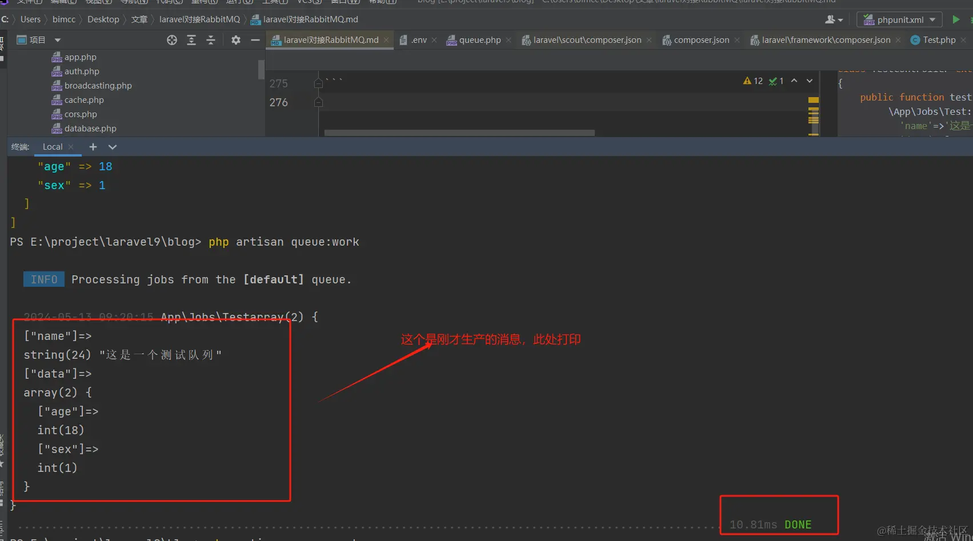Image resolution: width=973 pixels, height=541 pixels.
Task: Close the laravel对接RabbitMQ.md tab
Action: (386, 40)
